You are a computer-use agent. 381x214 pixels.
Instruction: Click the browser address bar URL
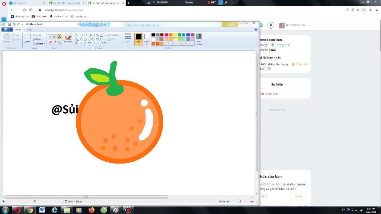(64, 10)
